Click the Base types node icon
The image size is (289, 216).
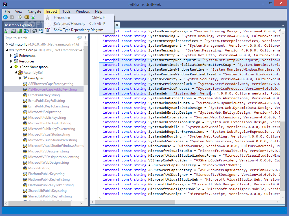click(x=25, y=78)
